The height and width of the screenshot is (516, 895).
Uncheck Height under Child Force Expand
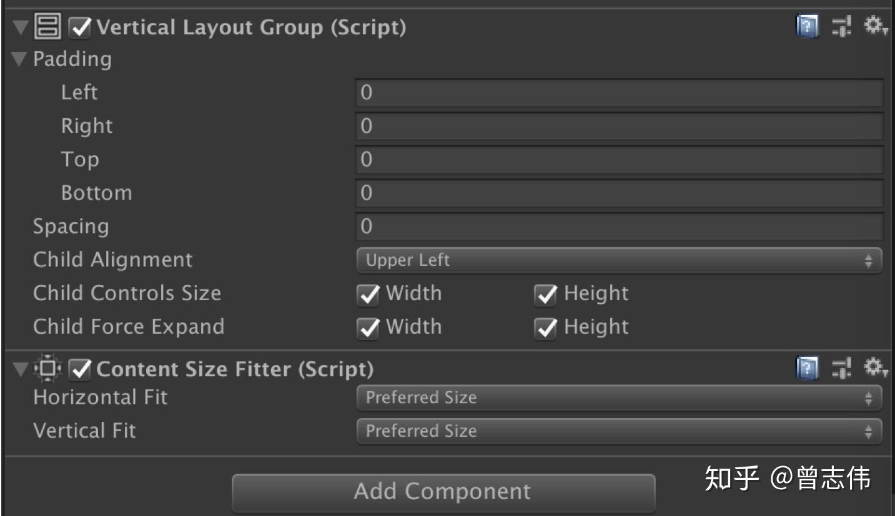[x=545, y=326]
